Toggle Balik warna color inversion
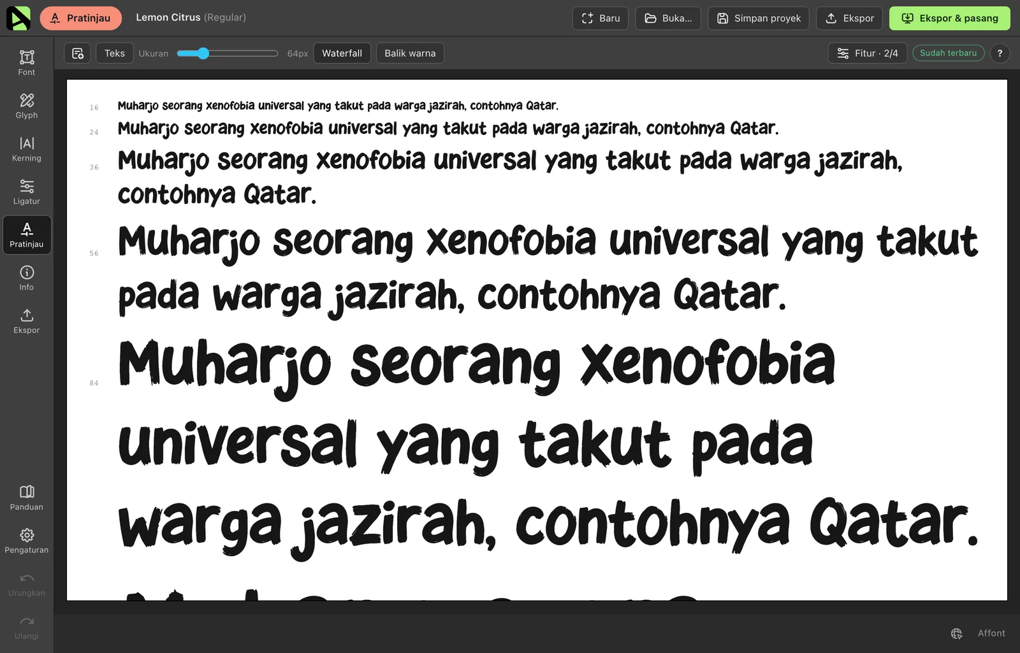 click(410, 54)
